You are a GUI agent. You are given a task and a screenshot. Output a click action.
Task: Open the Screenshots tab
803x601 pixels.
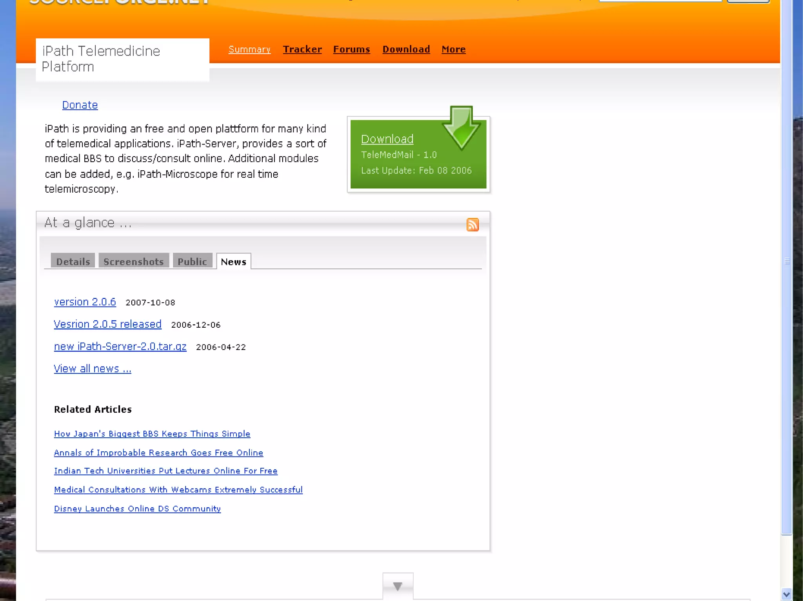point(134,262)
